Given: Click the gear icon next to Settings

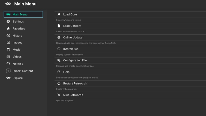Looking at the screenshot, I should click(x=8, y=22).
